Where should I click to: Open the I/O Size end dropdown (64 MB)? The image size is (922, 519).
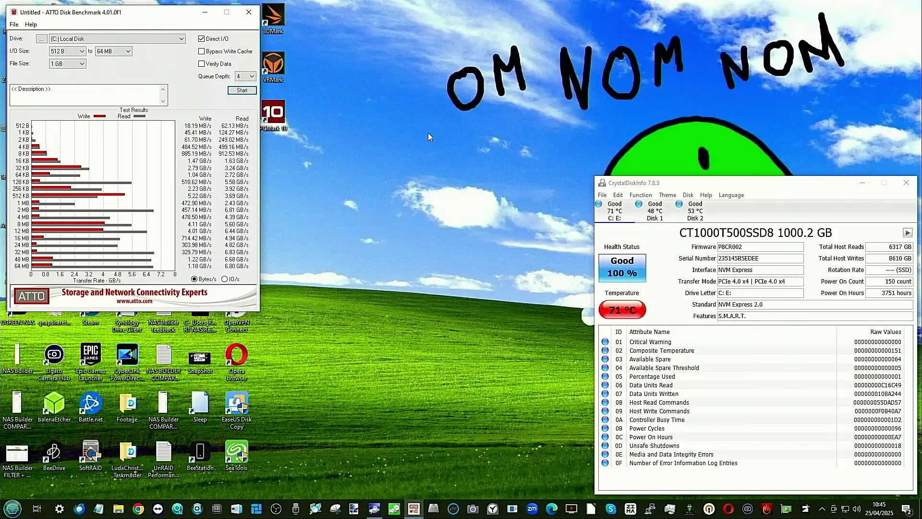[x=113, y=51]
